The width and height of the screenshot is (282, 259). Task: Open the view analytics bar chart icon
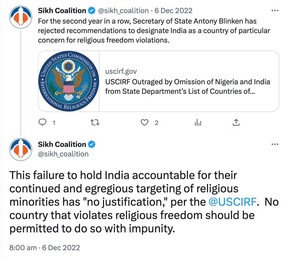tap(198, 123)
